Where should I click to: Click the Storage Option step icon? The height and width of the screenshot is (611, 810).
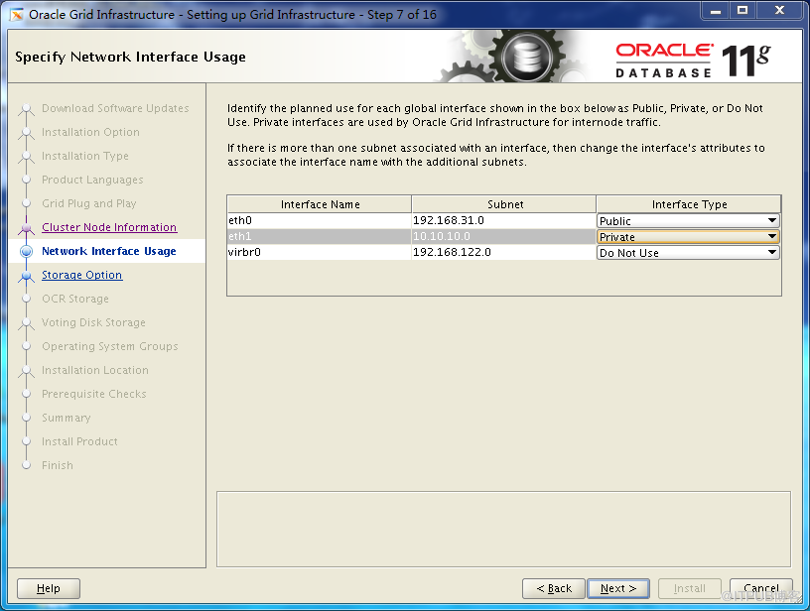tap(27, 276)
